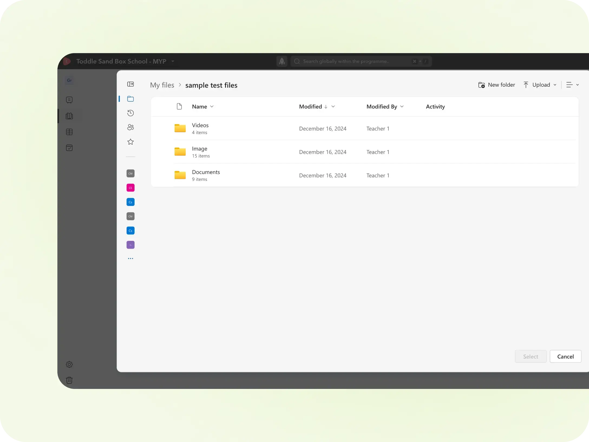Open the Shared people icon

[x=130, y=127]
